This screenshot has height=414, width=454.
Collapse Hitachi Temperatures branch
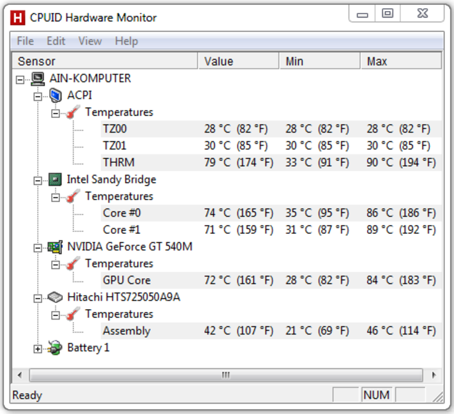coord(55,315)
